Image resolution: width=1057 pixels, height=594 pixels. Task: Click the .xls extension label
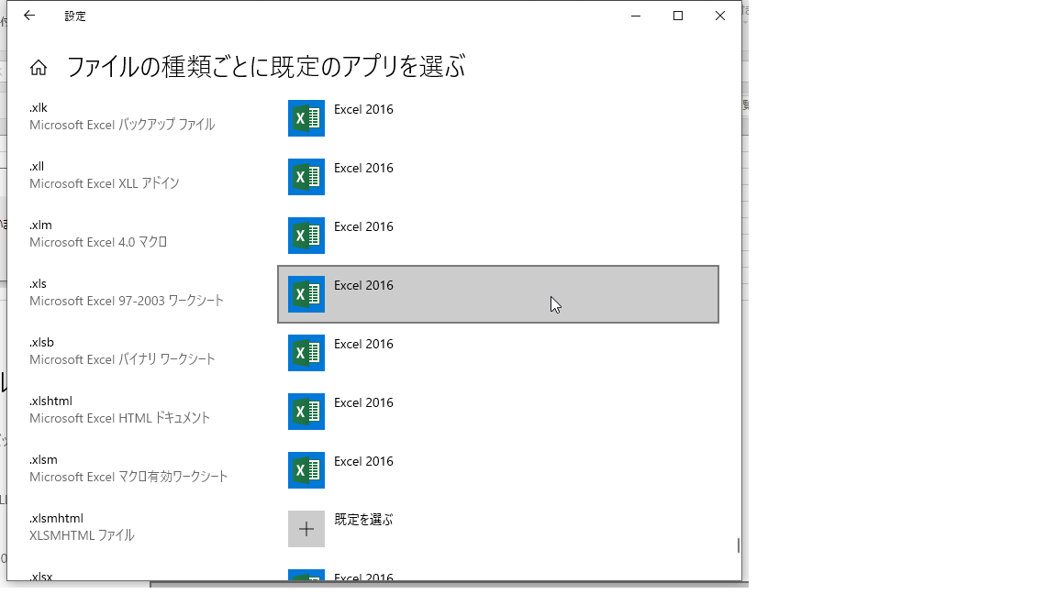pyautogui.click(x=38, y=283)
